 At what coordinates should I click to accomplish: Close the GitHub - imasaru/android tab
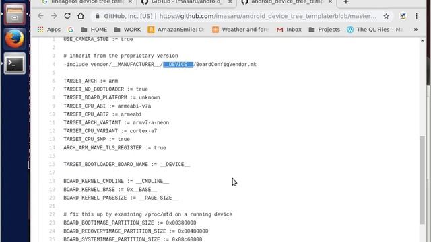[x=230, y=2]
